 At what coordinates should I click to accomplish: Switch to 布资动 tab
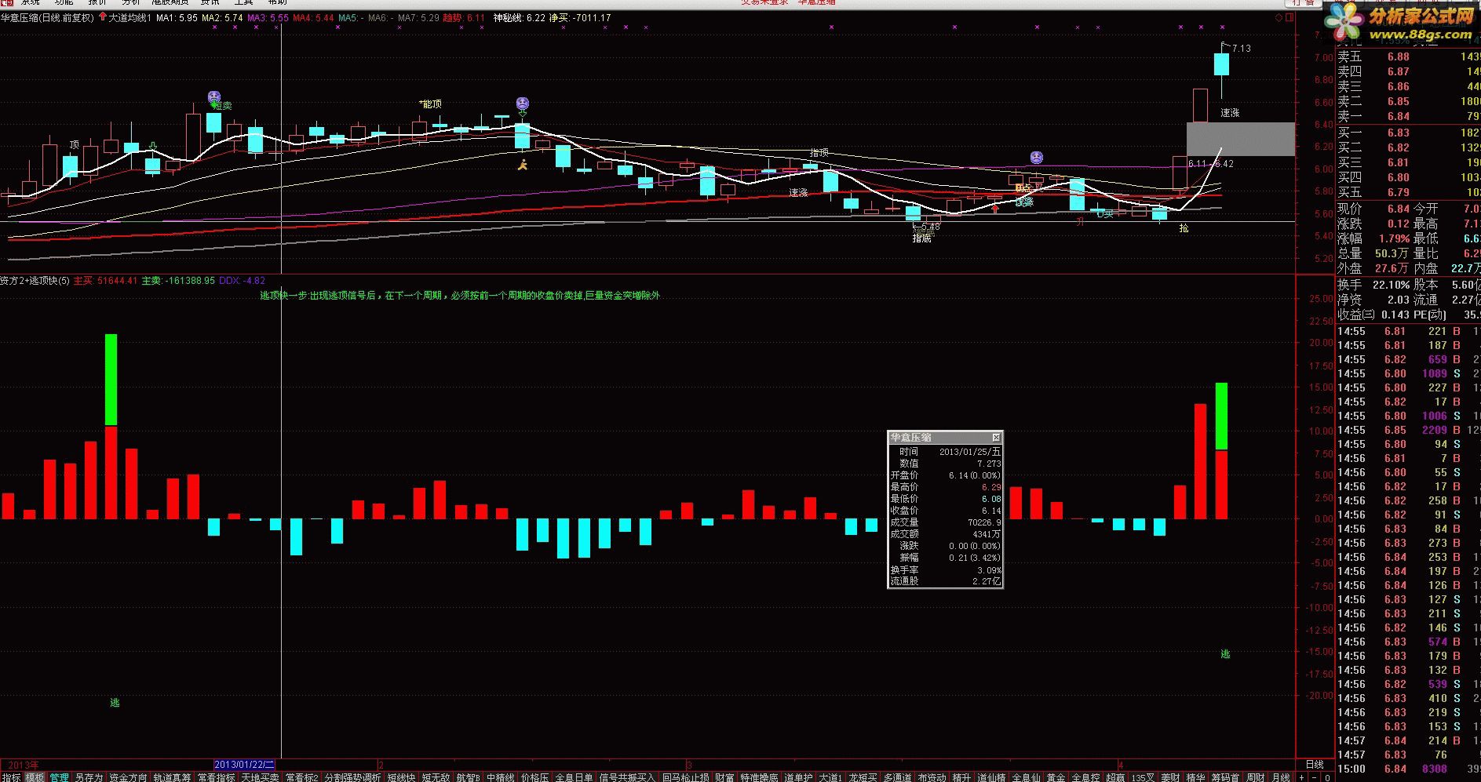pos(932,777)
